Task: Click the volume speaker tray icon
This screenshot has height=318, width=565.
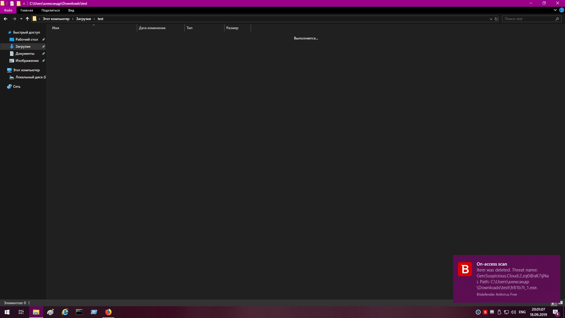Action: pos(514,312)
